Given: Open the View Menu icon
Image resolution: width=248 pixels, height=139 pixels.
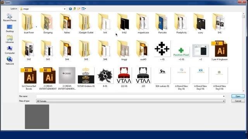Looking at the screenshot, I should click(x=84, y=9).
